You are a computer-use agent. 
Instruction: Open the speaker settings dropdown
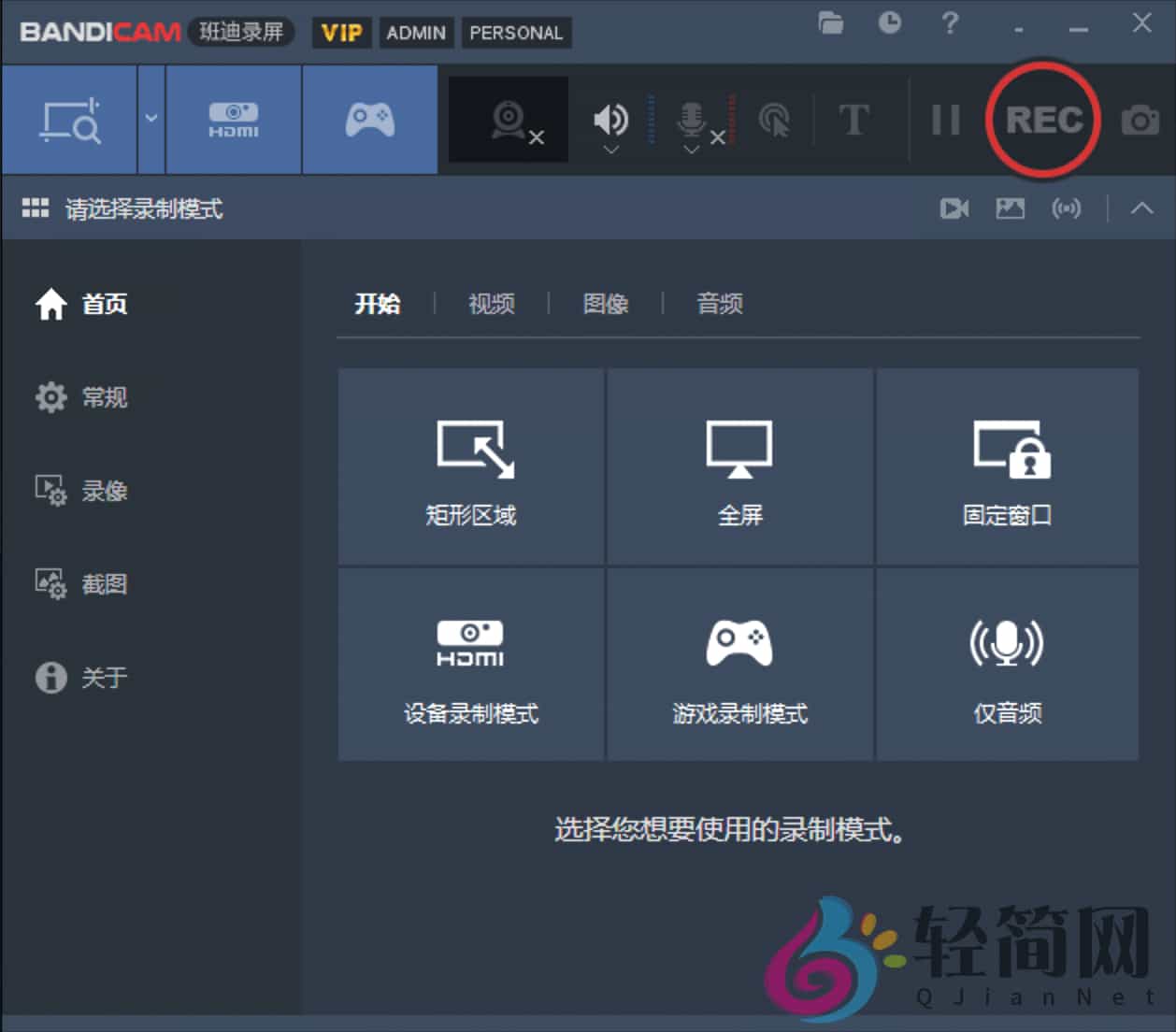tap(611, 150)
